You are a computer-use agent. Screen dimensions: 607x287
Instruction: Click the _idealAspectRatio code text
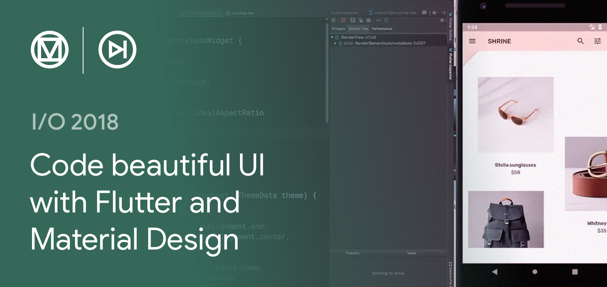227,113
